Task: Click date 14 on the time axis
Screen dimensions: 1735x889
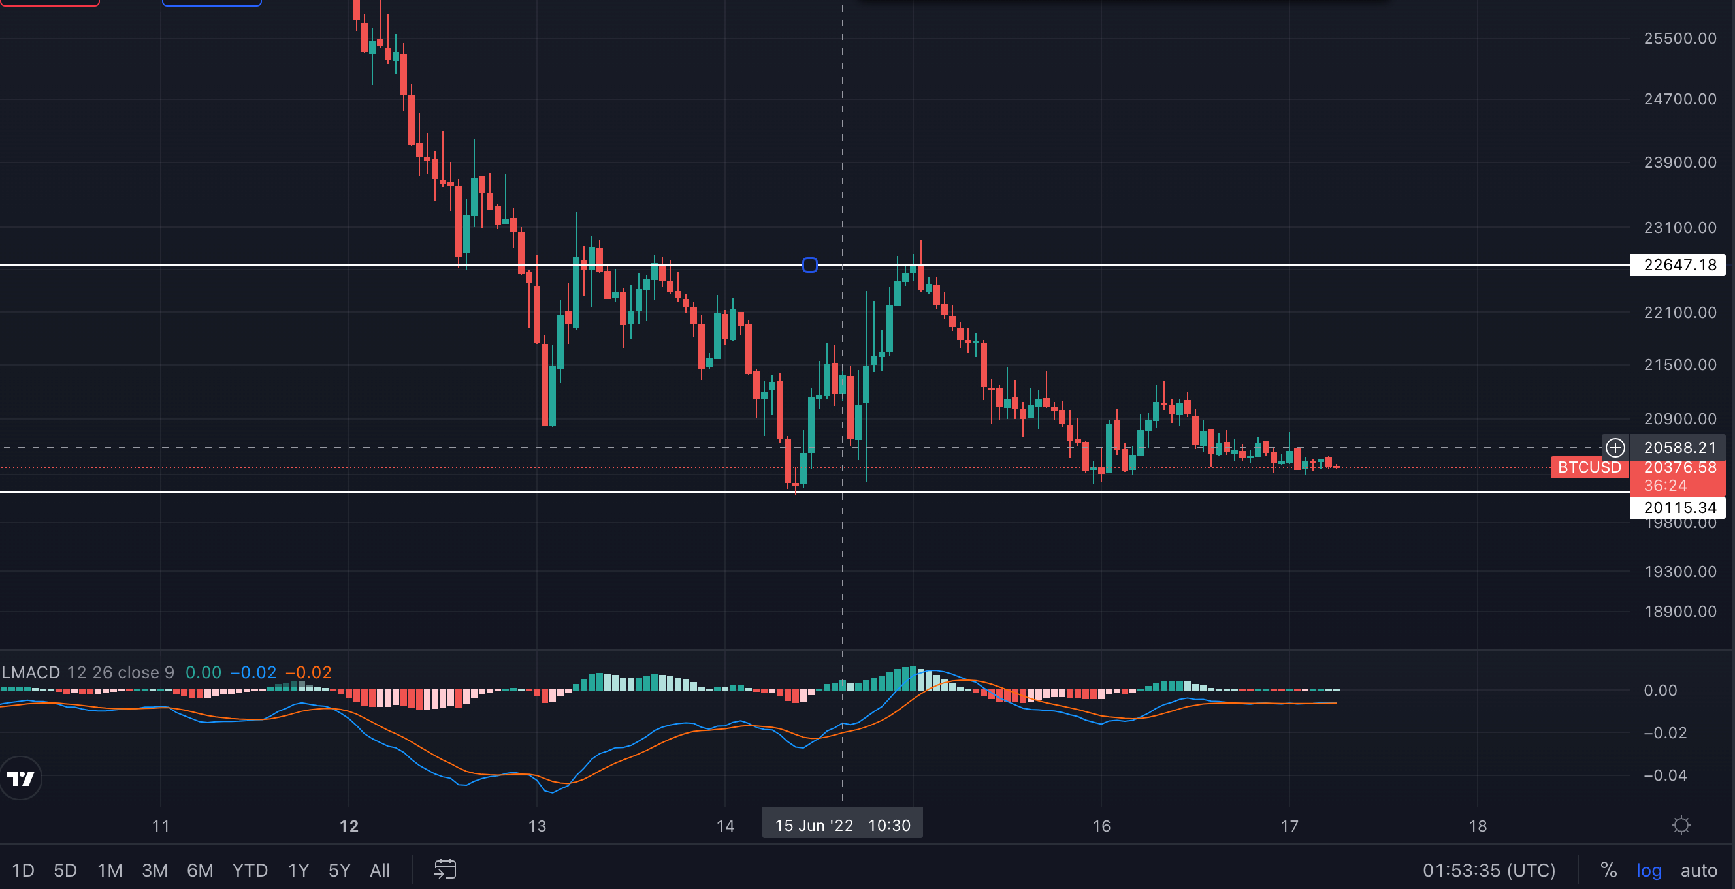Action: click(724, 826)
